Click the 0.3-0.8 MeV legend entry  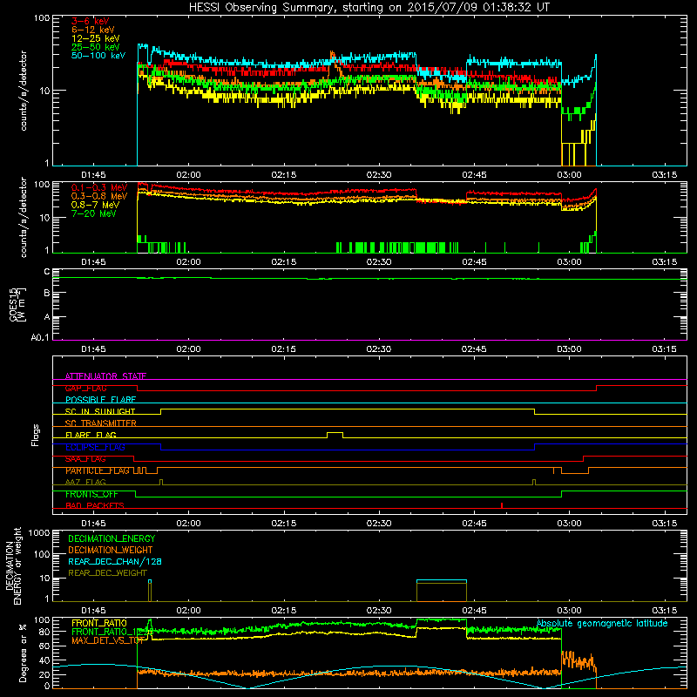pos(99,196)
